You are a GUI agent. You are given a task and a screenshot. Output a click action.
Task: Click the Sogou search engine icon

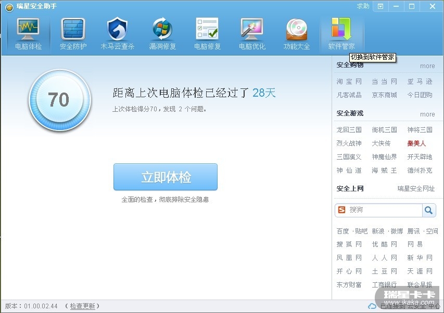342,210
